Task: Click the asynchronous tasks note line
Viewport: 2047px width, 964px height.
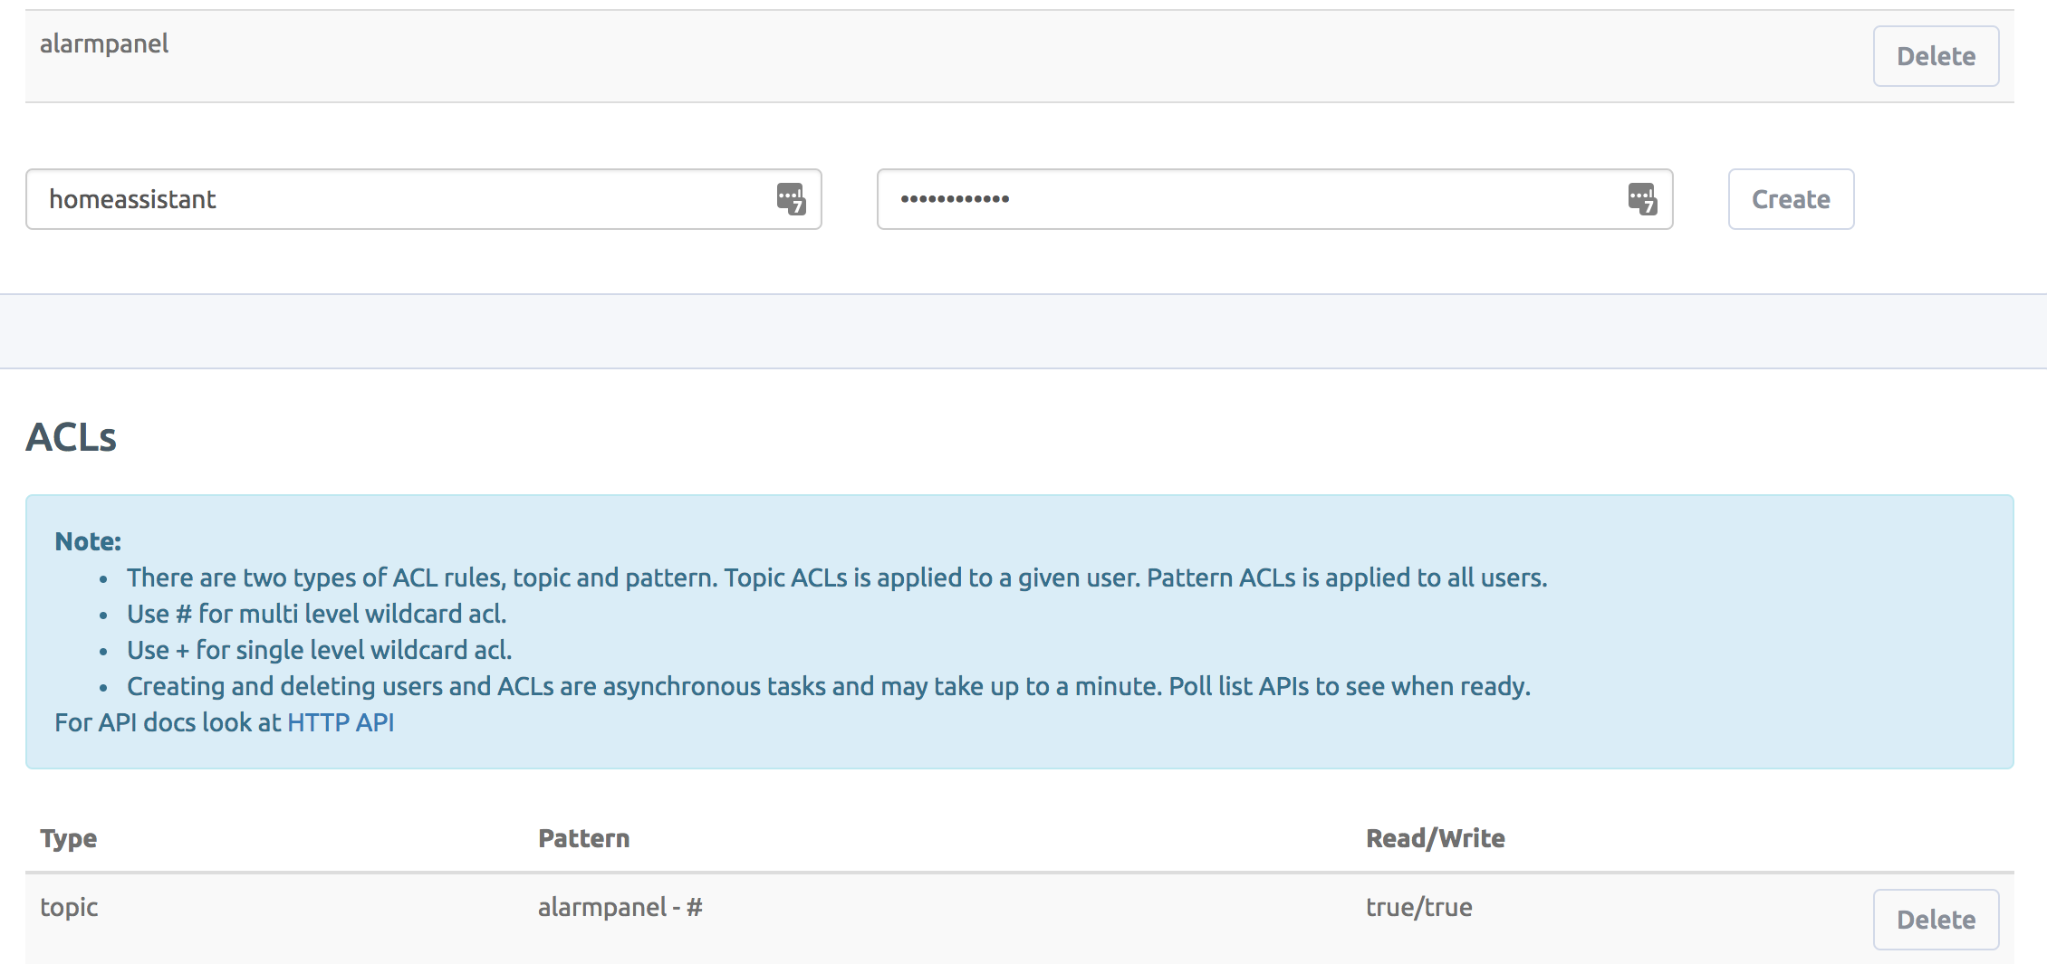Action: point(828,686)
